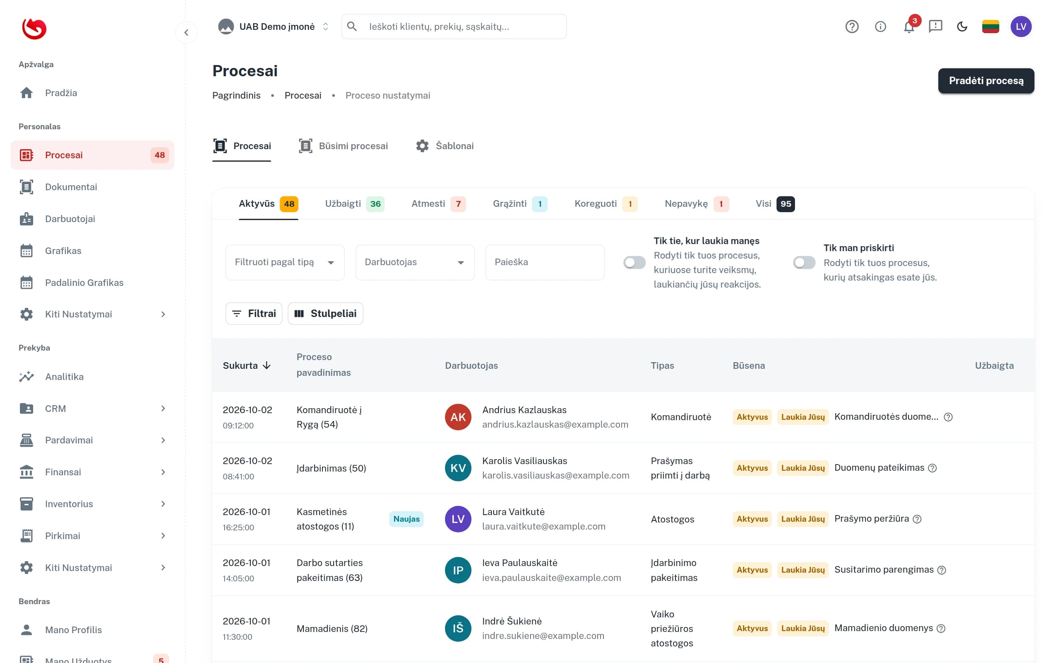Switch to dark mode with moon icon

coord(962,27)
